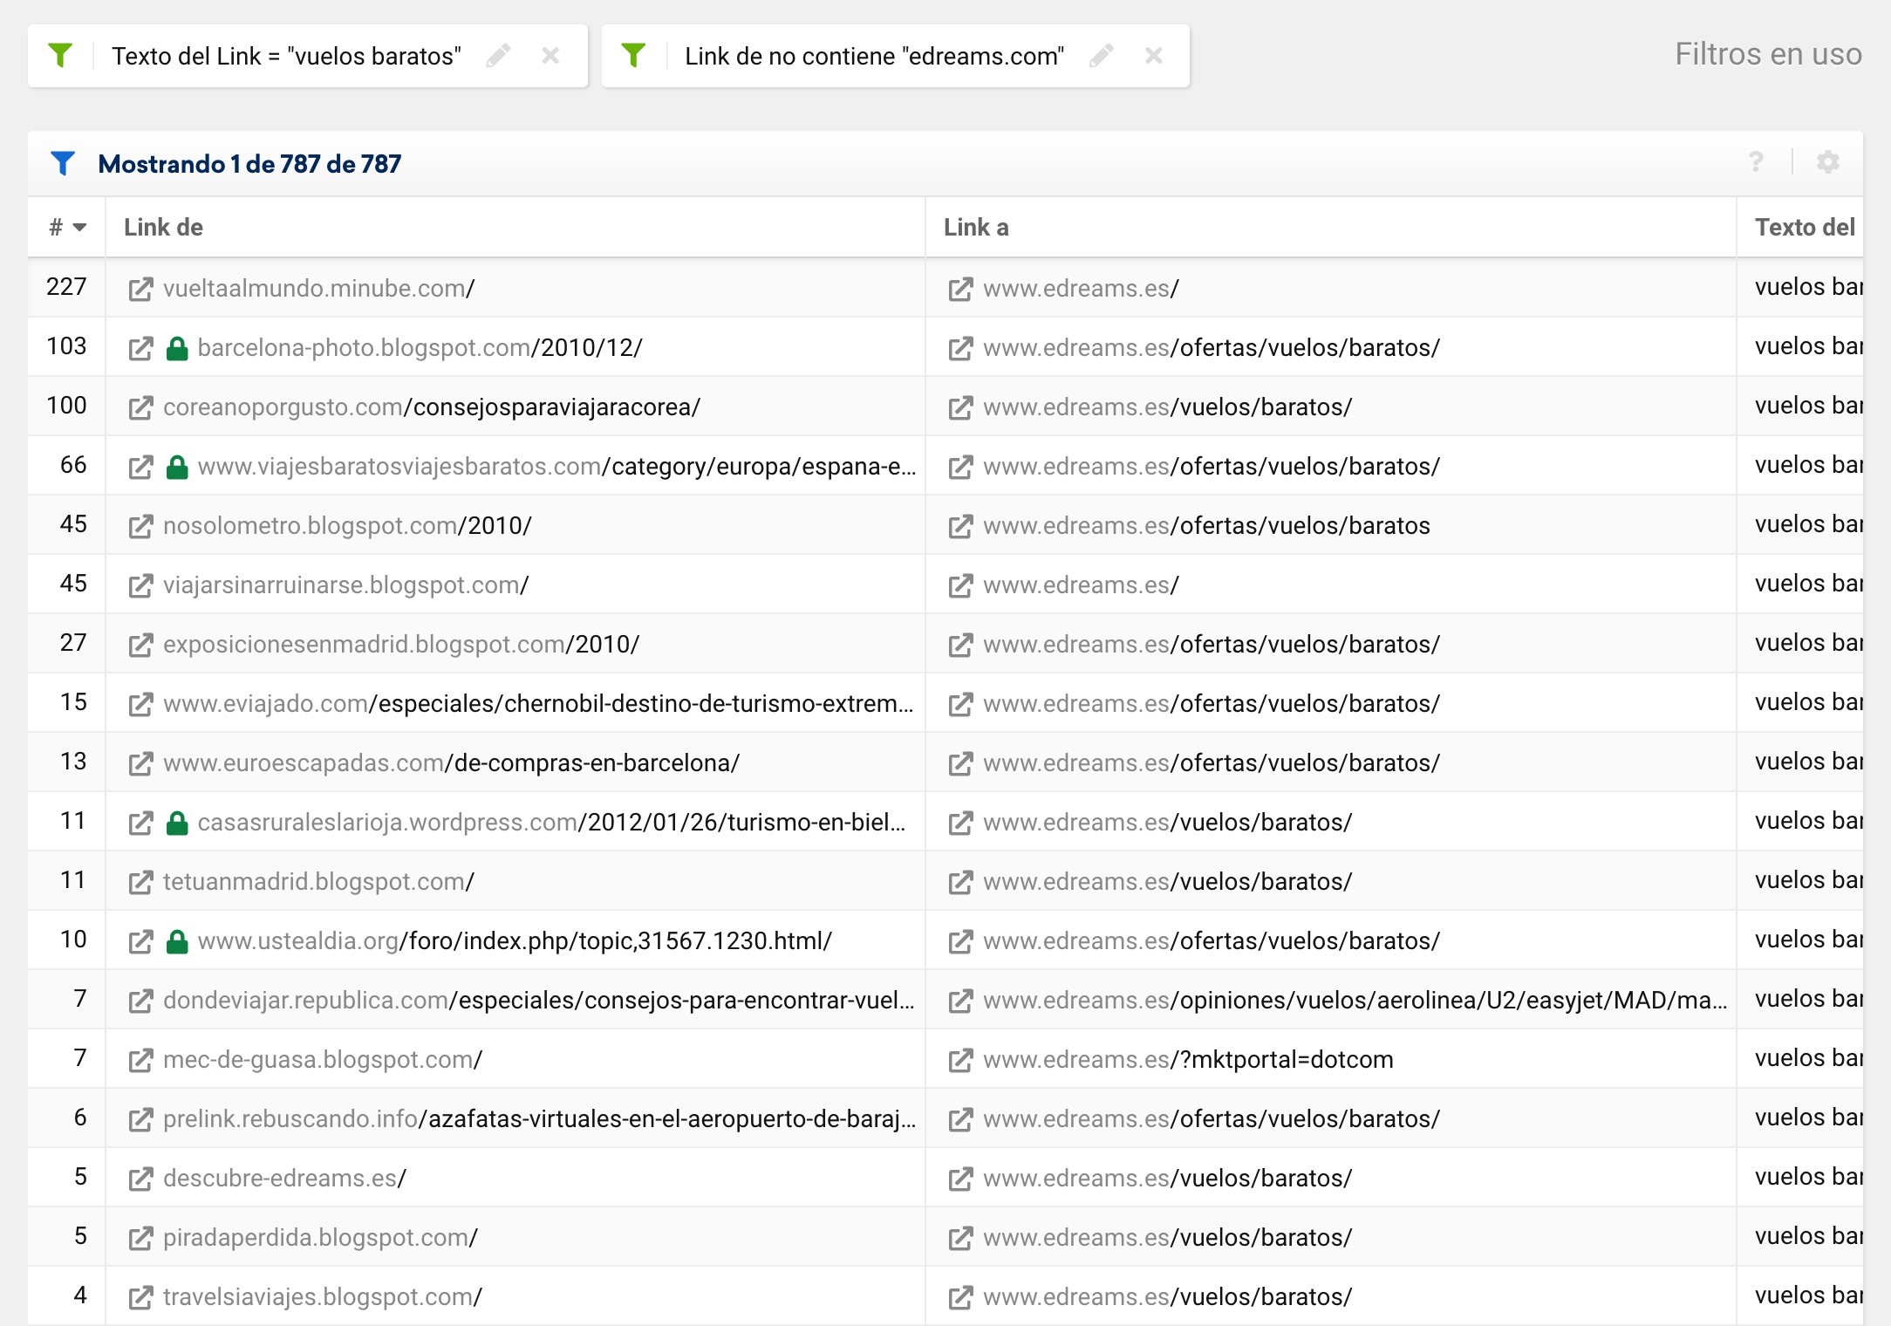
Task: Click the 'Link de' column header
Action: coord(163,228)
